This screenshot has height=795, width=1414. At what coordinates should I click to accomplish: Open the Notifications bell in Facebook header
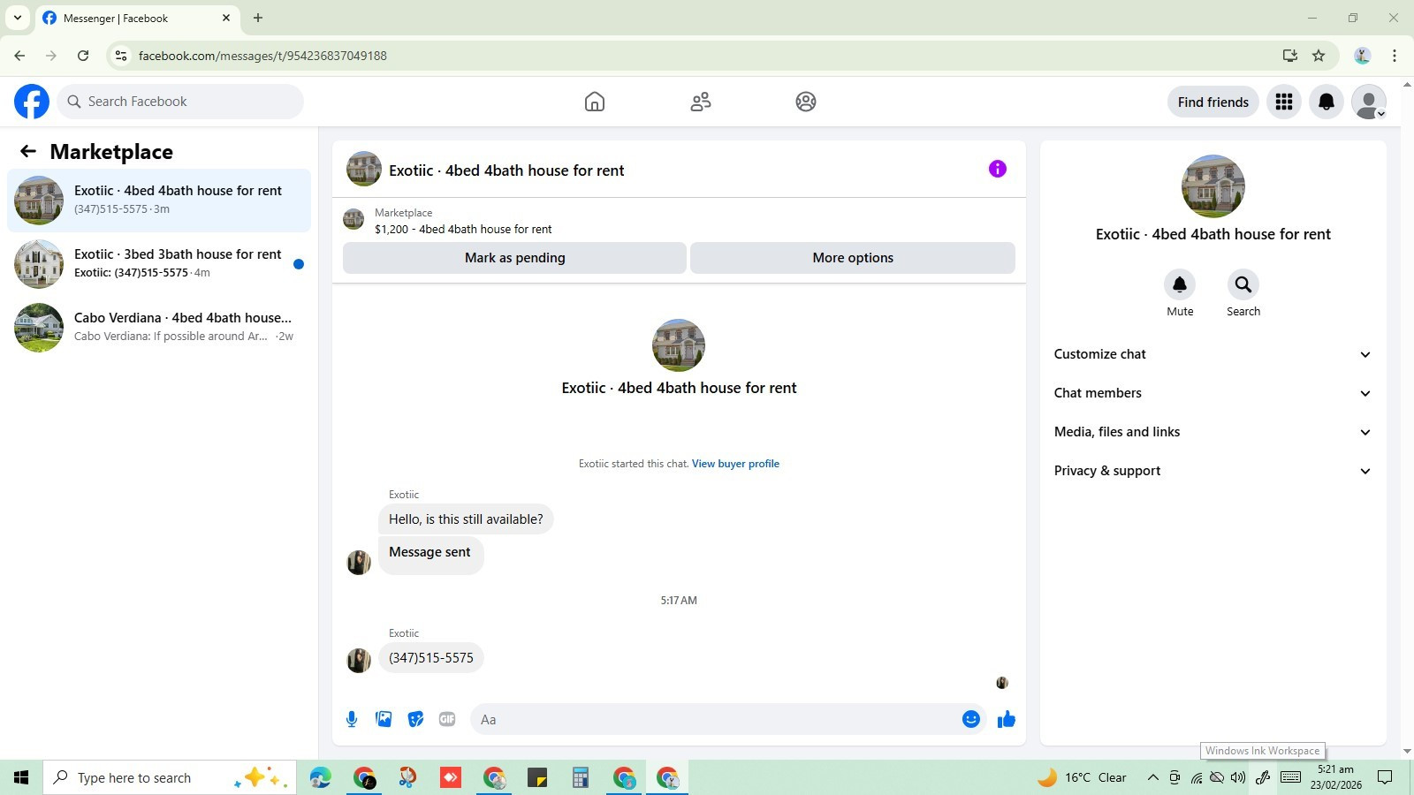(1327, 102)
